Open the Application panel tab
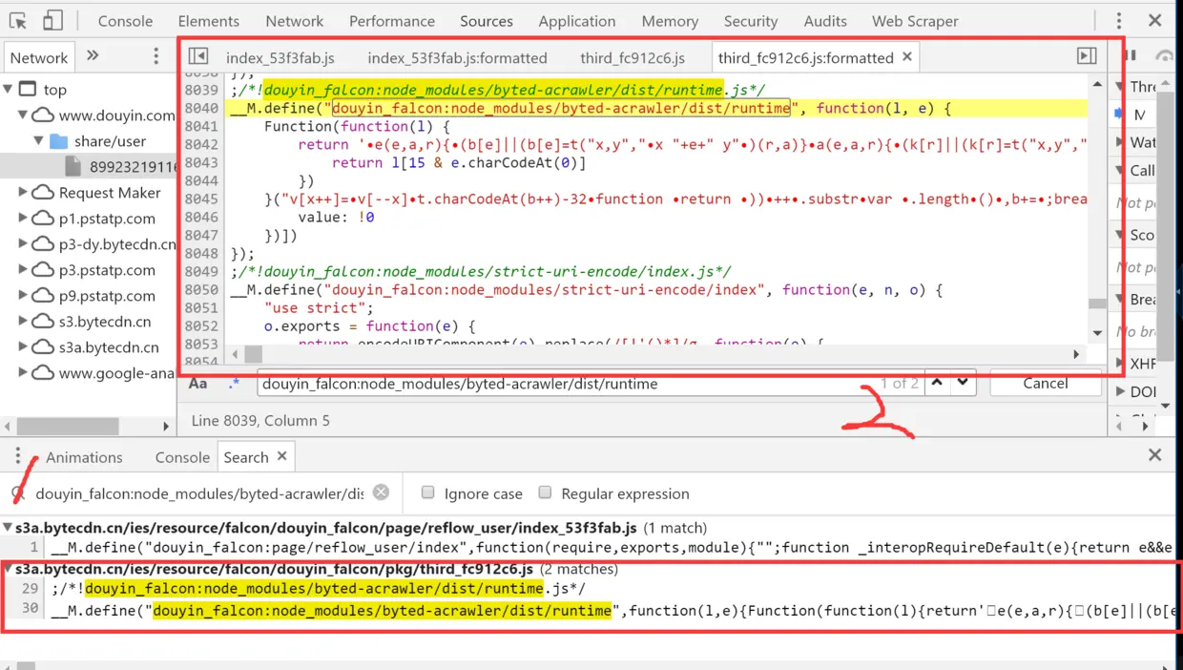This screenshot has height=670, width=1183. point(577,21)
